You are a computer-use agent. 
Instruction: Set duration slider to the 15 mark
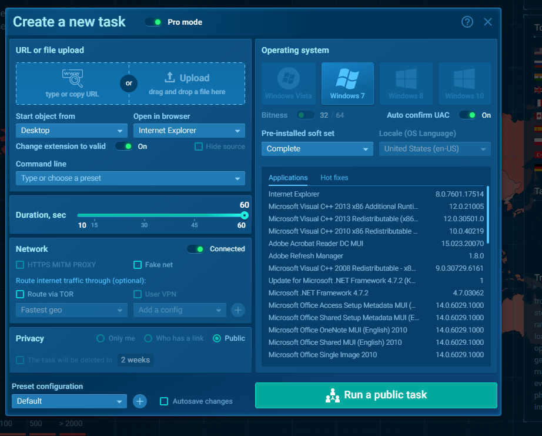(x=95, y=225)
